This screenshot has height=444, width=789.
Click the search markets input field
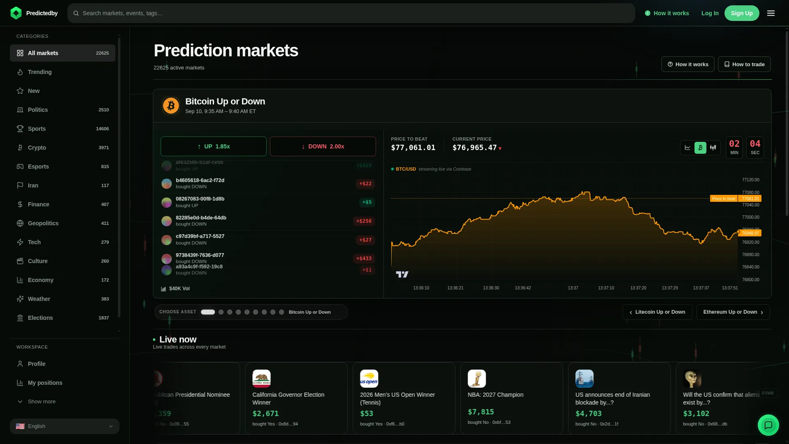point(351,13)
